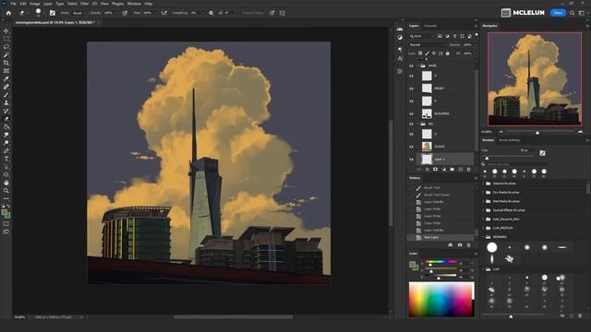Image resolution: width=591 pixels, height=332 pixels.
Task: Select the Pen tool
Action: pyautogui.click(x=6, y=150)
